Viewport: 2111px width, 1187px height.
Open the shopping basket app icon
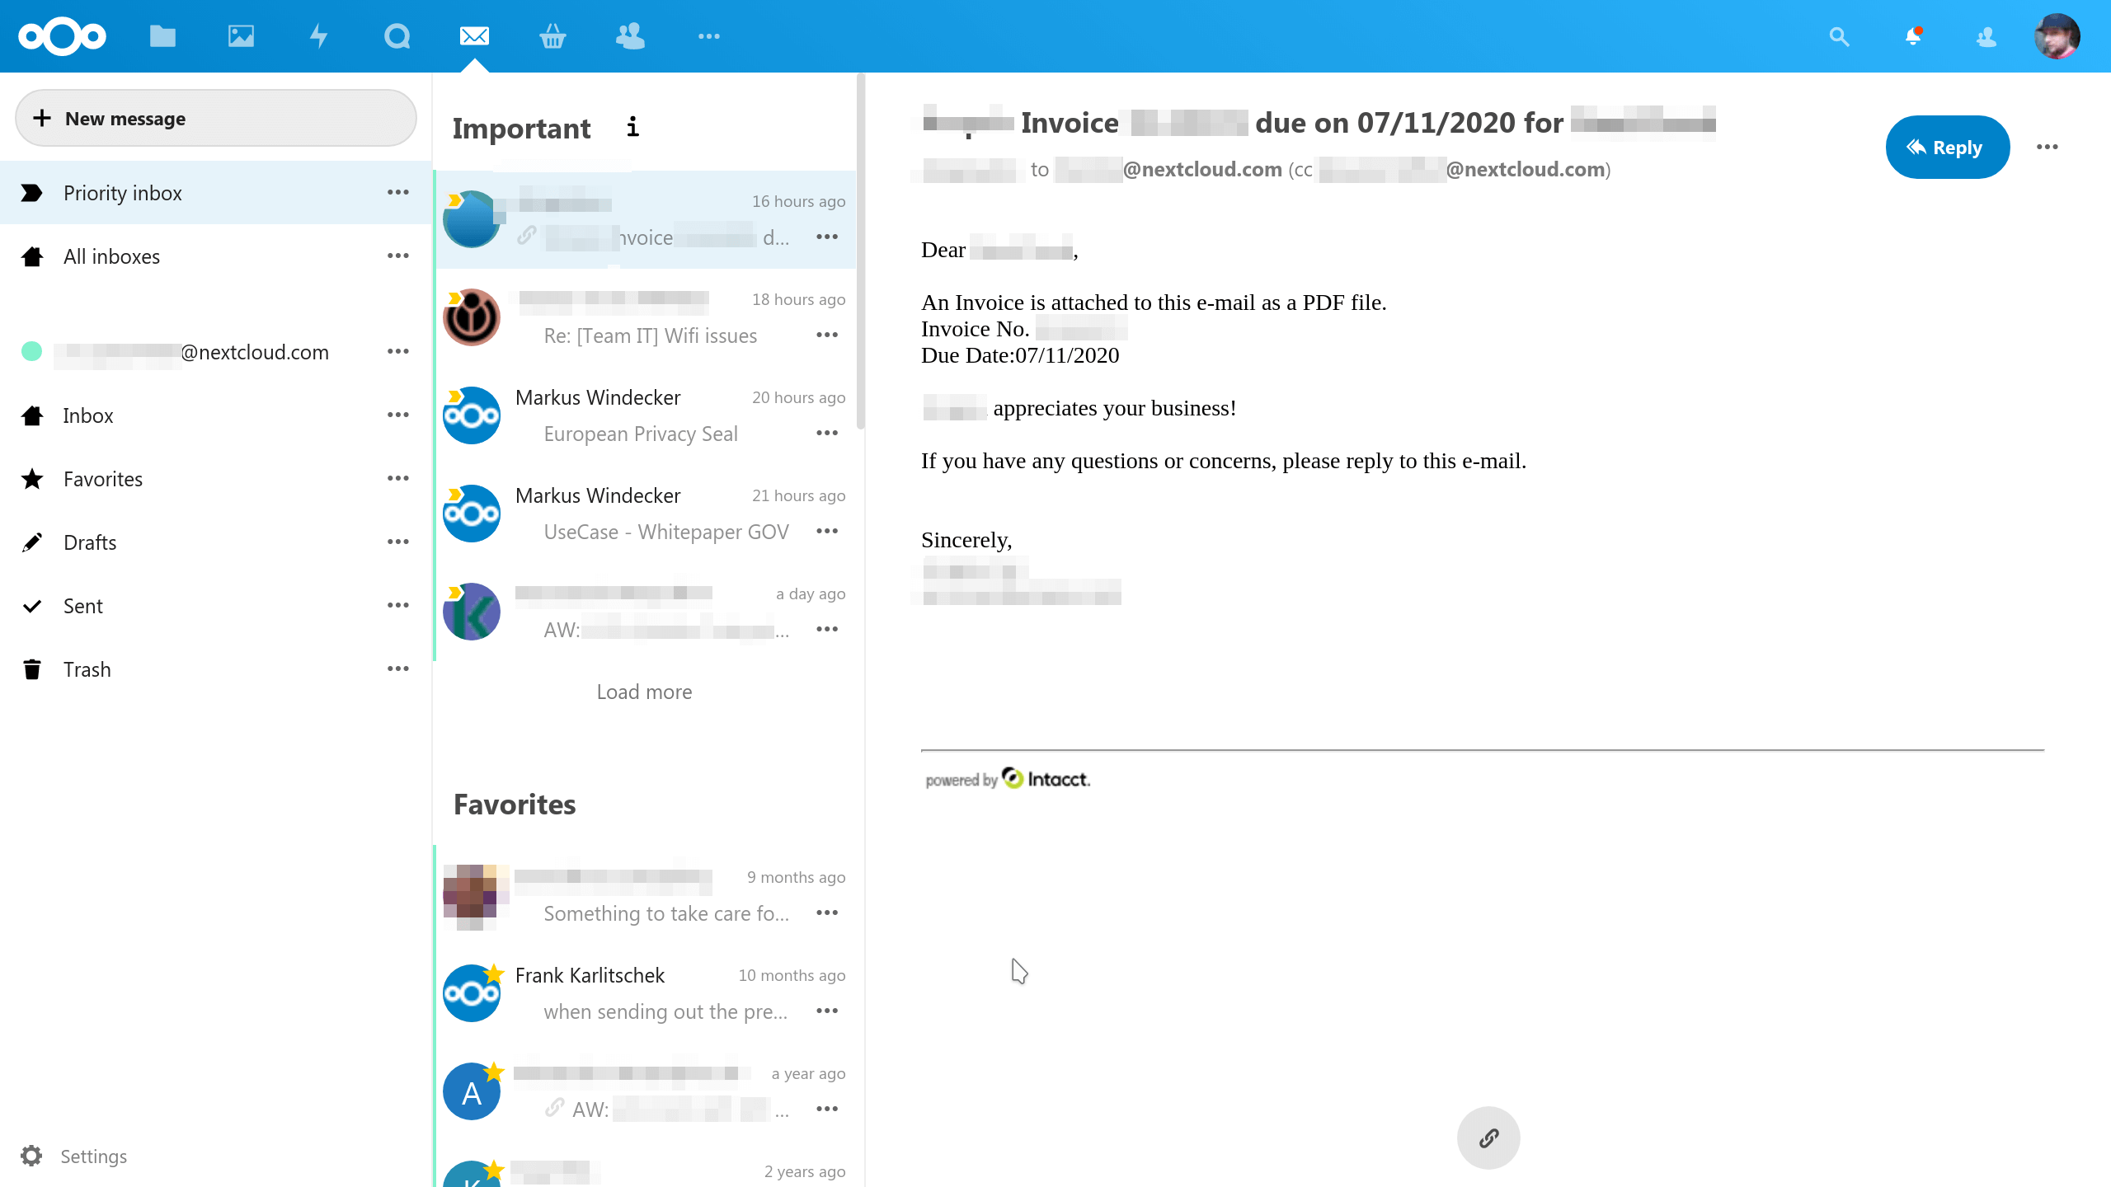[x=552, y=36]
